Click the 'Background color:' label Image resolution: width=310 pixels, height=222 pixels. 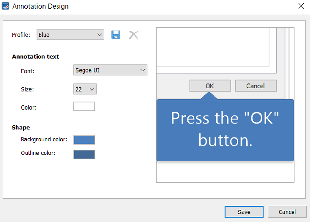44,139
